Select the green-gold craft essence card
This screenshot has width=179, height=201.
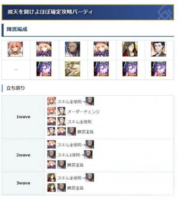(72, 69)
